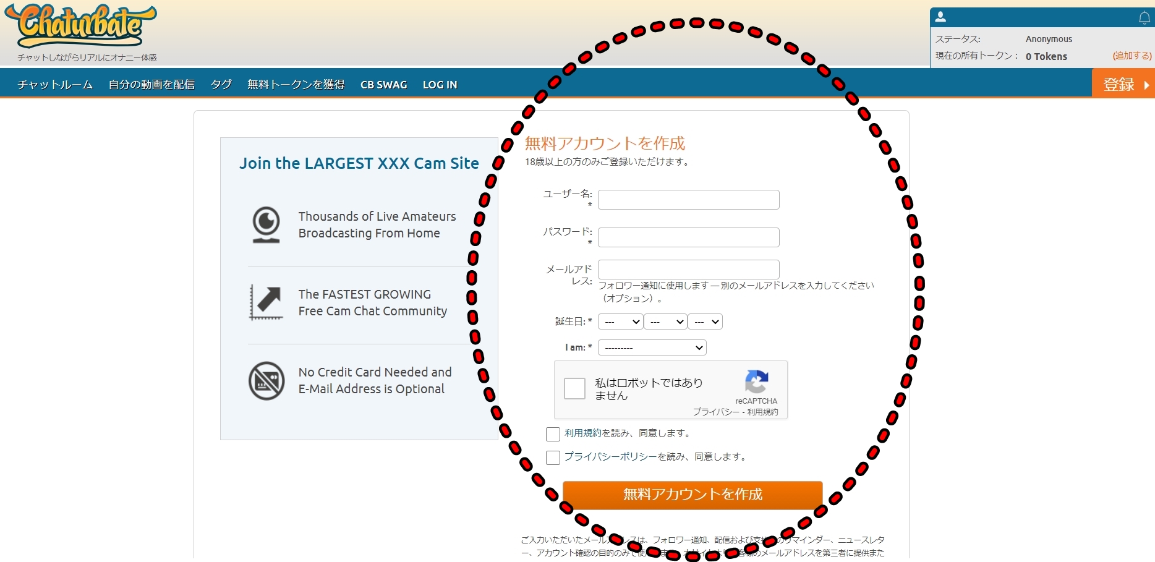Open the reCAPTCHA 利用規約 link
The height and width of the screenshot is (562, 1155).
[762, 412]
